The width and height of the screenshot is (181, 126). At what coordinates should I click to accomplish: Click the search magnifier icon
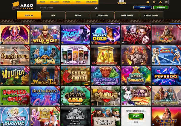click(96, 8)
